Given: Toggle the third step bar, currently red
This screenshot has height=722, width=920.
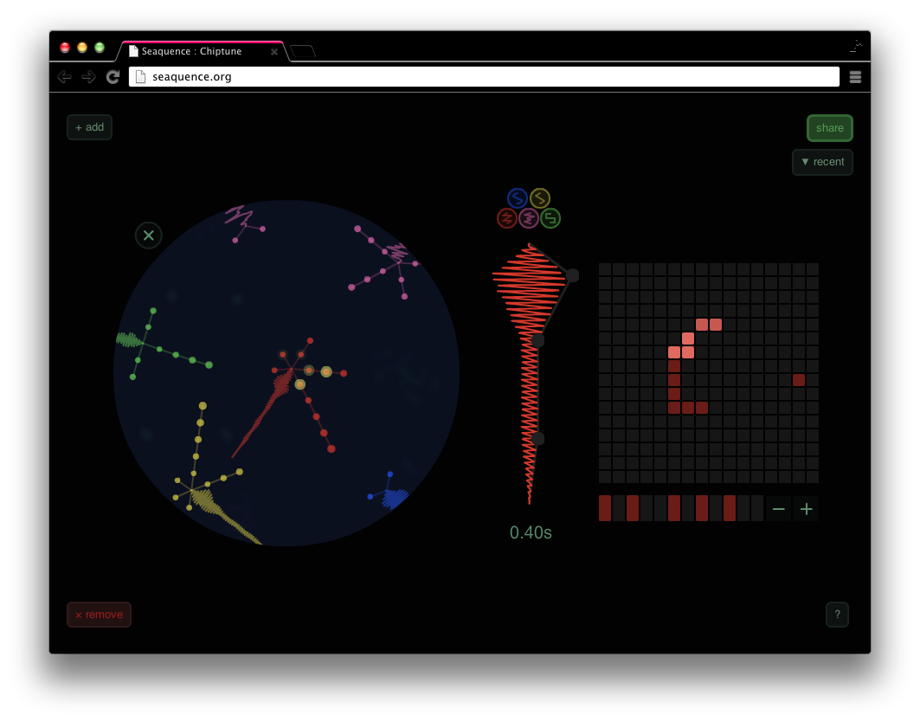Looking at the screenshot, I should [x=633, y=508].
